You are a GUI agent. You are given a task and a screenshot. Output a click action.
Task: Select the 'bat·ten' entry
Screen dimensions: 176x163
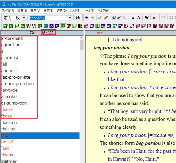[x=9, y=122]
